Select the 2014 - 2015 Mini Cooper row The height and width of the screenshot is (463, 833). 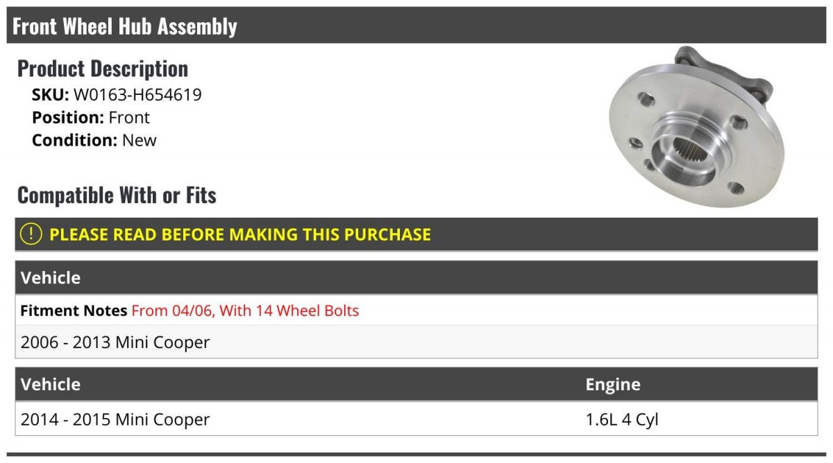point(416,419)
